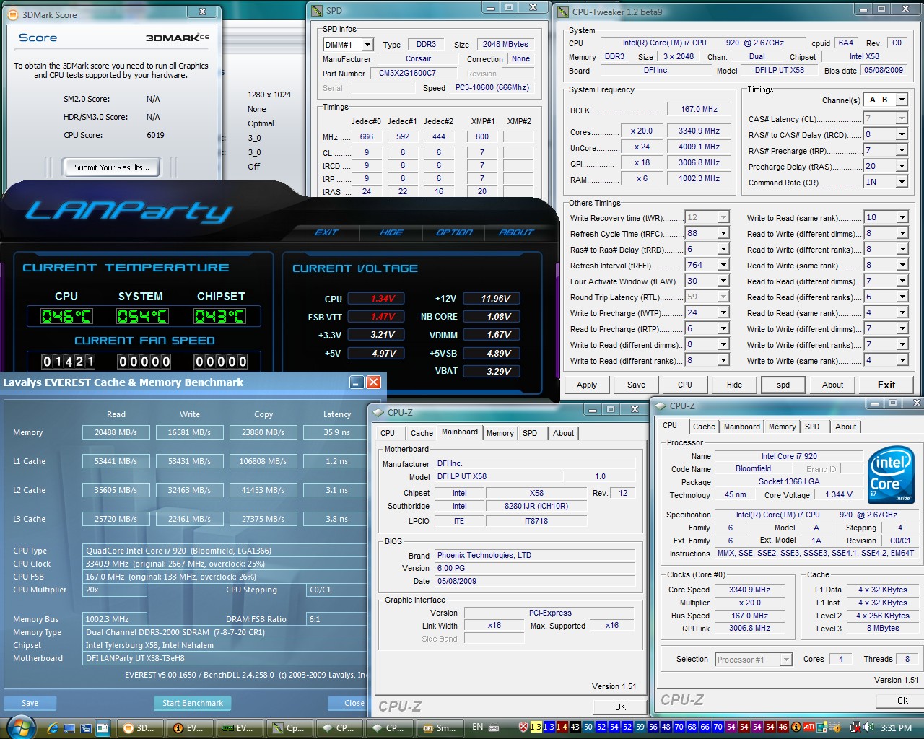Open the Cache tab in right CPU-Z
Screen dimensions: 924x739
[x=704, y=427]
